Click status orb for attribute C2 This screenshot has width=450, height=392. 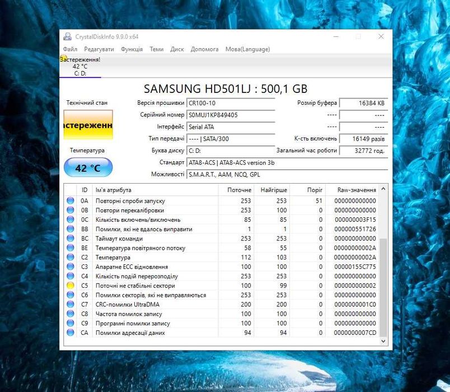point(71,257)
